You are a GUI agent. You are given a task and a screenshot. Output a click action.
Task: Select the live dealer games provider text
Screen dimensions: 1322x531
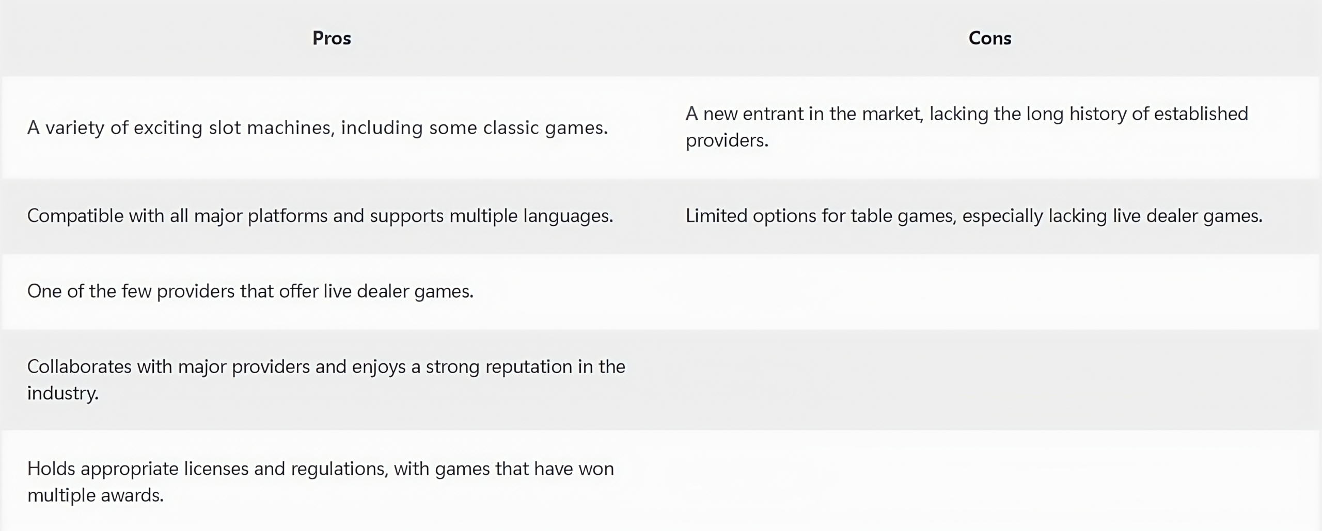[250, 291]
